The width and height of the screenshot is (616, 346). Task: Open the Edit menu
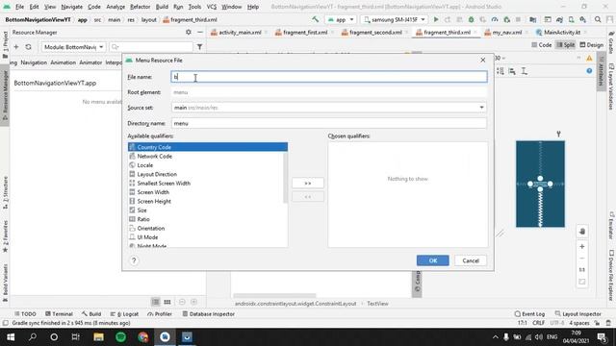[x=35, y=7]
